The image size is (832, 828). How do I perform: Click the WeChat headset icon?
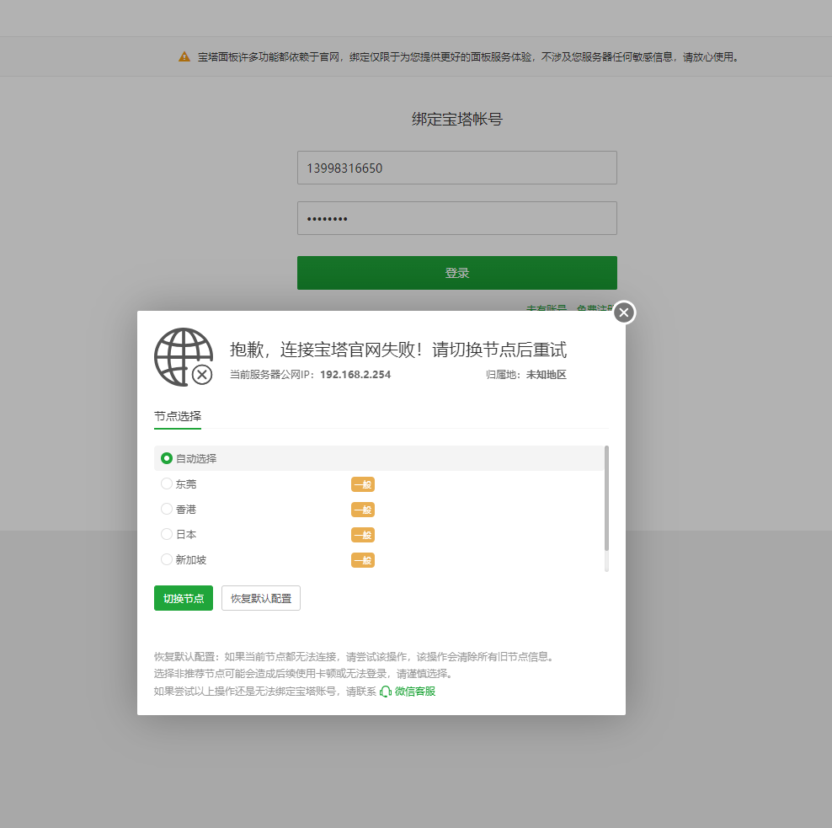pos(386,692)
